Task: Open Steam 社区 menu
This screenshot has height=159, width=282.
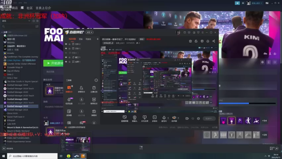Action: click(x=30, y=8)
